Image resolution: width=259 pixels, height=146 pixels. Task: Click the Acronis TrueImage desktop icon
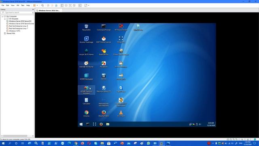click(x=86, y=40)
